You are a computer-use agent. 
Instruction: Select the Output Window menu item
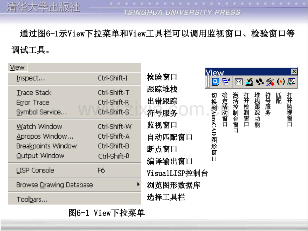click(74, 156)
